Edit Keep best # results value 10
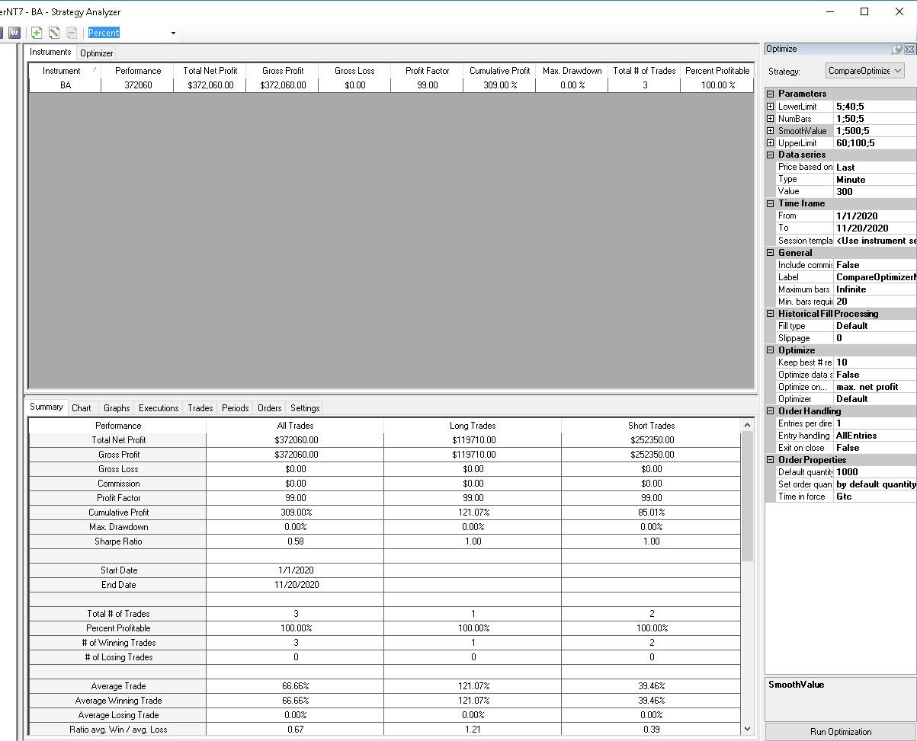The width and height of the screenshot is (917, 741). click(875, 363)
